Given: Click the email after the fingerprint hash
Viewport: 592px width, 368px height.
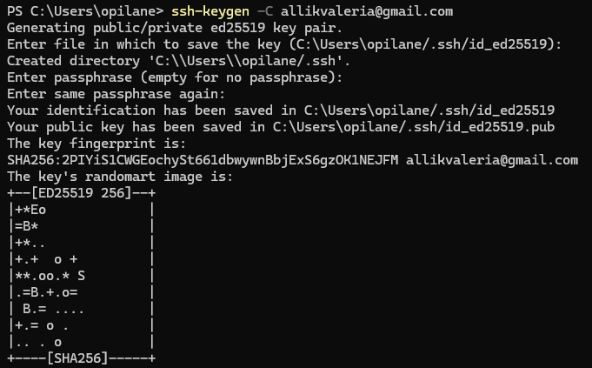Looking at the screenshot, I should [491, 160].
